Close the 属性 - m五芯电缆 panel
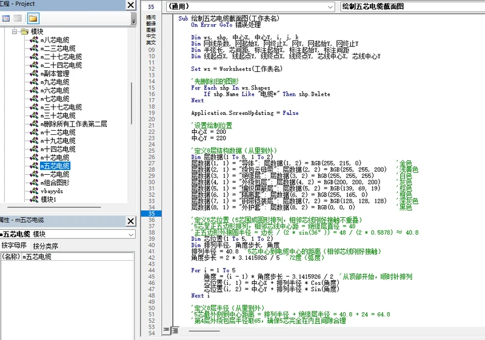Viewport: 485px width, 340px height. tap(131, 221)
